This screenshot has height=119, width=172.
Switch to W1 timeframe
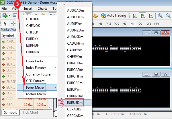(149, 23)
